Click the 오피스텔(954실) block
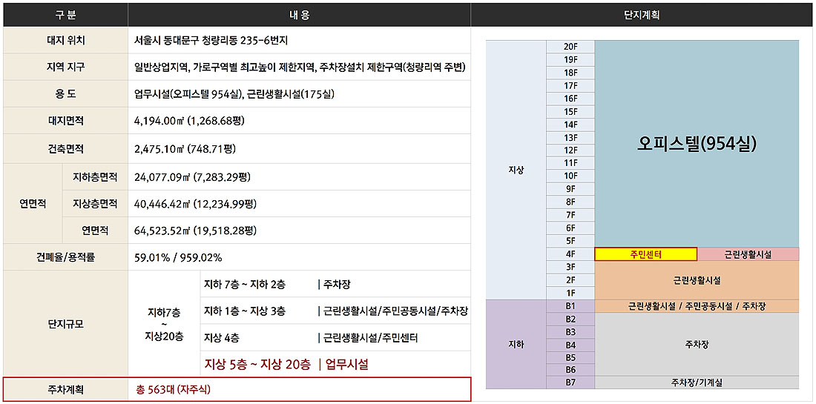 tap(697, 144)
